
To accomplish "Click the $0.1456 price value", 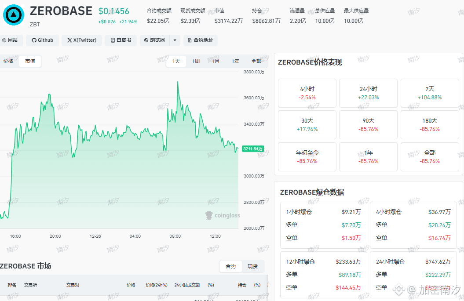I will point(114,11).
